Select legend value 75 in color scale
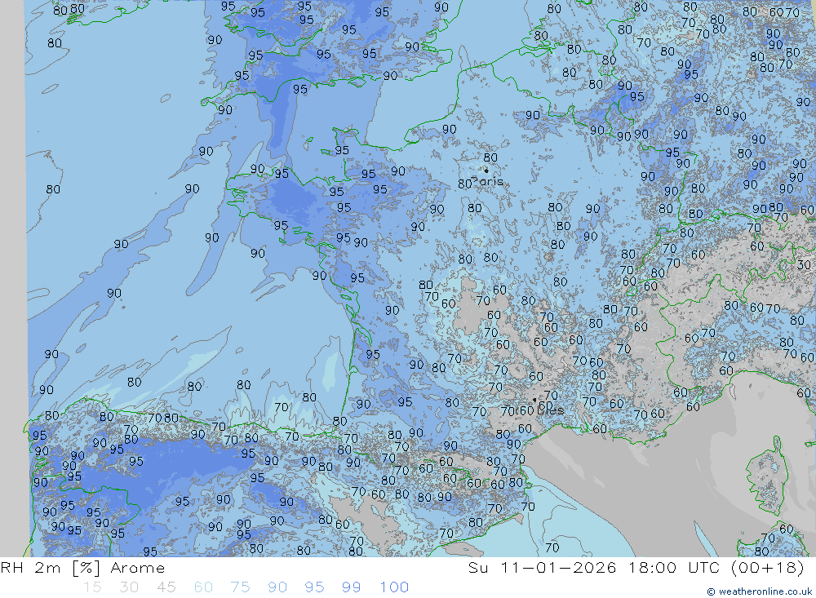816x598 pixels. point(240,587)
